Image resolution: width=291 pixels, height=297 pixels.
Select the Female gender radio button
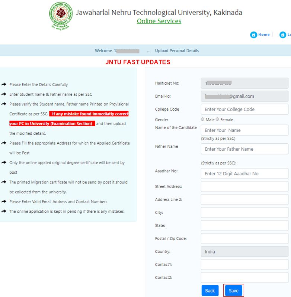217,119
